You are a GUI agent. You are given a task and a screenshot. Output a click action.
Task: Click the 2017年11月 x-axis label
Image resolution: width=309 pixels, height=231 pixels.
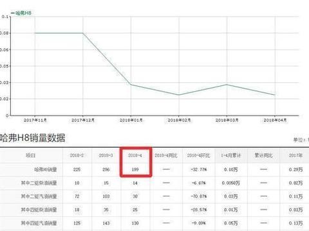tap(35, 120)
